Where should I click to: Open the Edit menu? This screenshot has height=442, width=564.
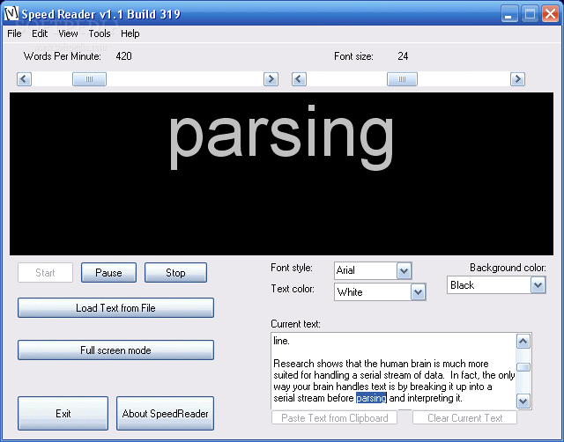click(40, 33)
